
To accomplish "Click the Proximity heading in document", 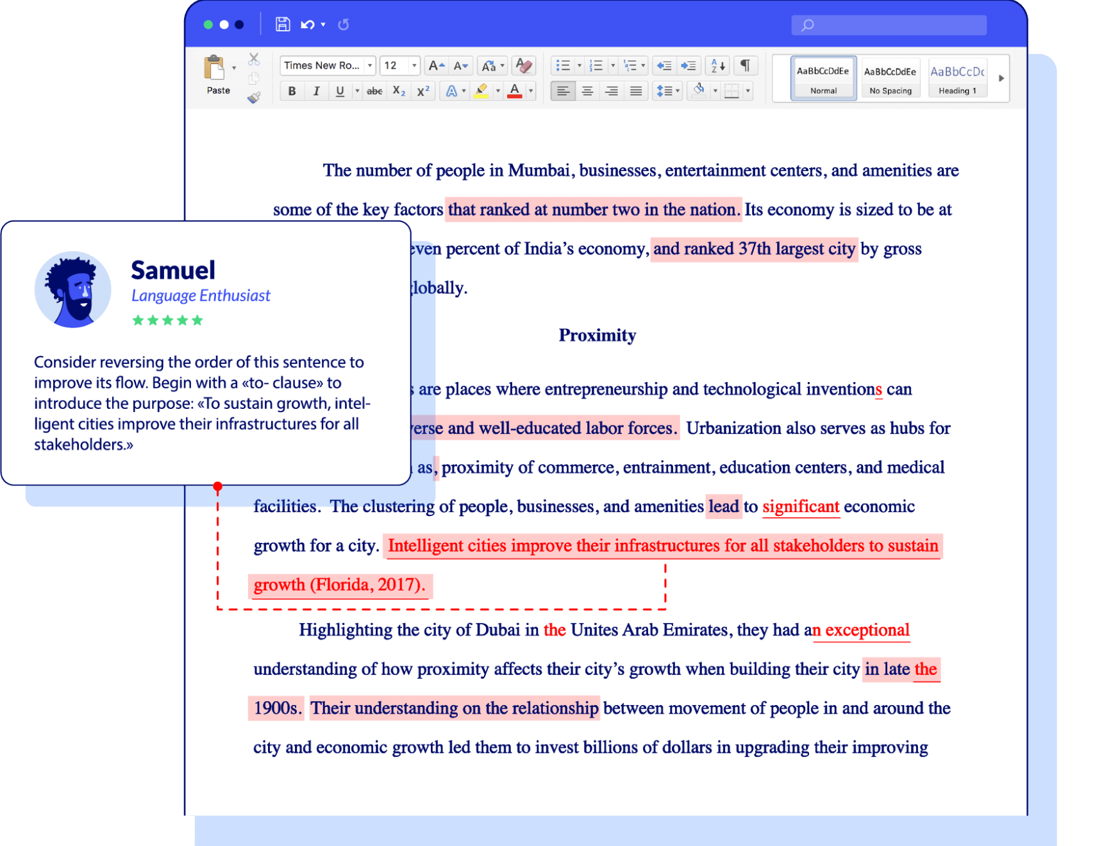I will tap(598, 335).
